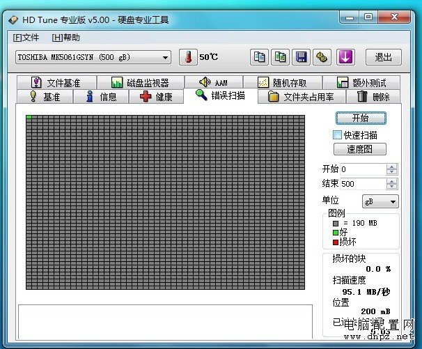Open the 额外测试 tab
Screen dimensions: 422x349
click(361, 82)
